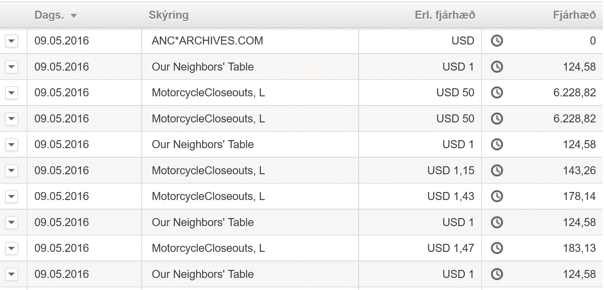Sort by the Dags. column header
This screenshot has height=290, width=604.
(49, 15)
